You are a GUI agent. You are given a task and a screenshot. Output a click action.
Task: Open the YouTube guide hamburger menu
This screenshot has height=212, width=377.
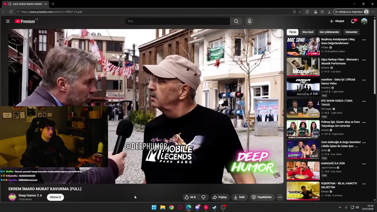click(8, 21)
